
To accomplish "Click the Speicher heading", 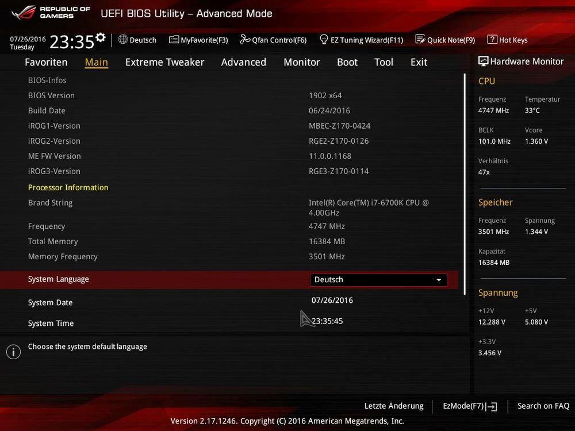I will coord(496,203).
